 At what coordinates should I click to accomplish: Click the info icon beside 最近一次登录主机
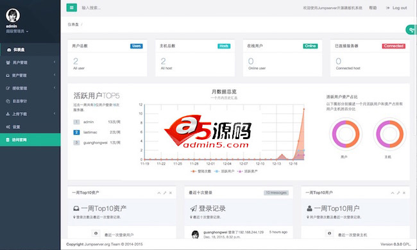pyautogui.click(x=329, y=233)
